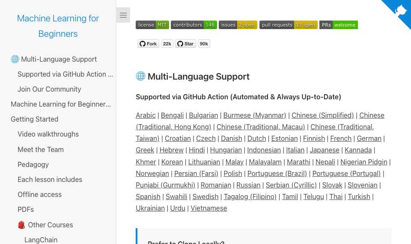Open Each lesson includes sidebar item
The width and height of the screenshot is (411, 244).
(x=50, y=179)
